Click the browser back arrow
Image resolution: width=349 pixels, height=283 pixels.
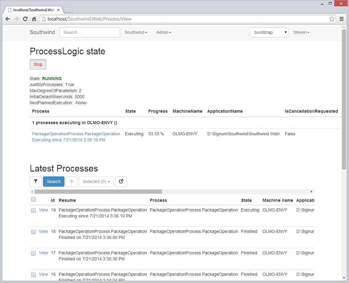click(x=8, y=19)
